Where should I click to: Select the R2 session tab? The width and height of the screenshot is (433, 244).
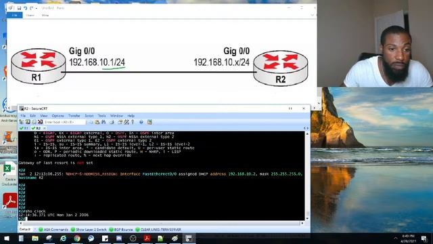(37, 128)
